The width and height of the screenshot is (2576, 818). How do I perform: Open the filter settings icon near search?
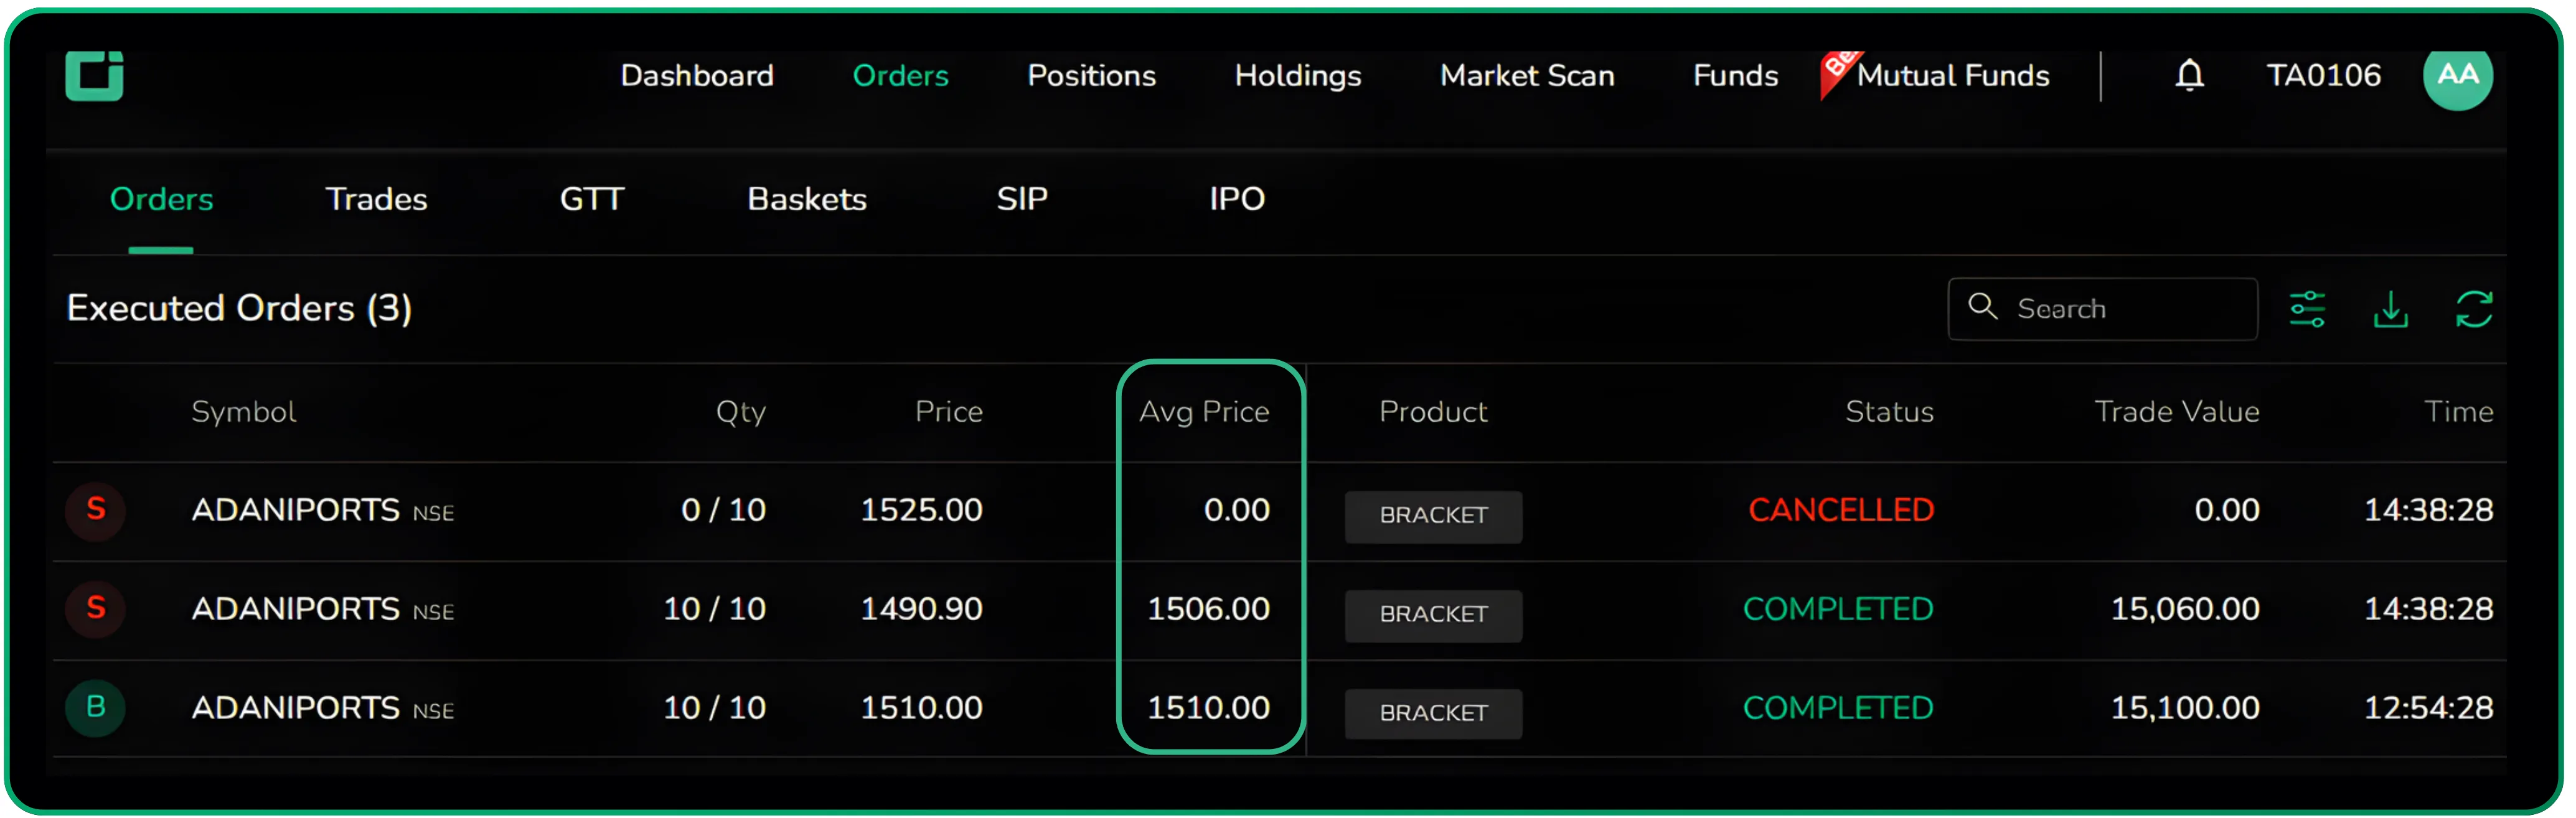tap(2308, 309)
